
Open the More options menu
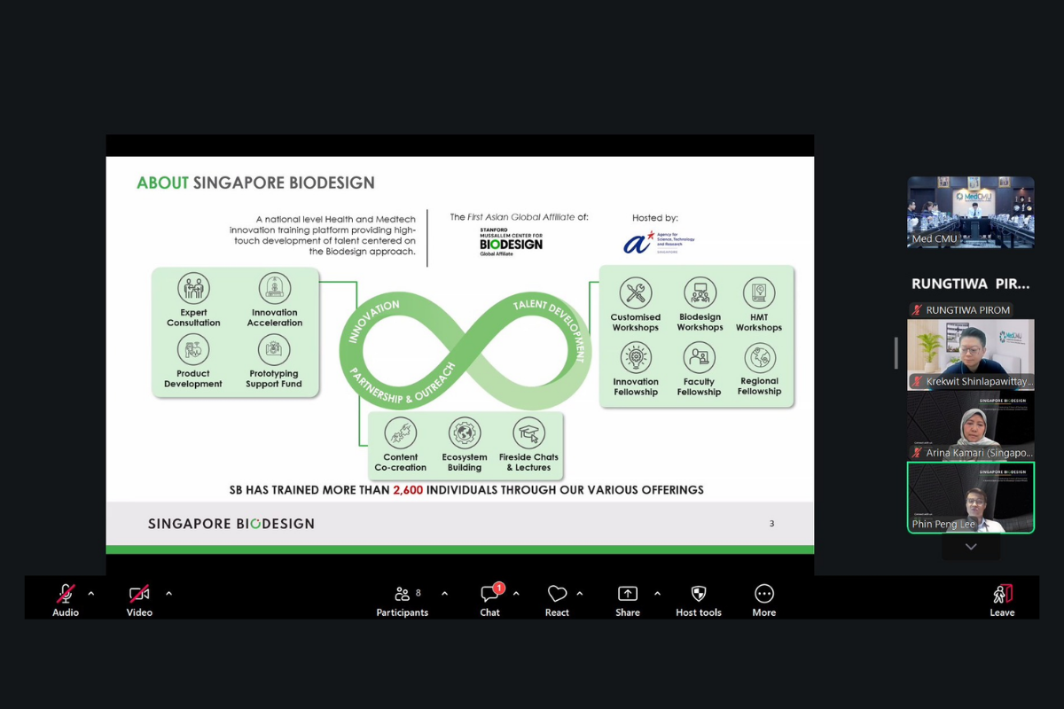coord(764,599)
